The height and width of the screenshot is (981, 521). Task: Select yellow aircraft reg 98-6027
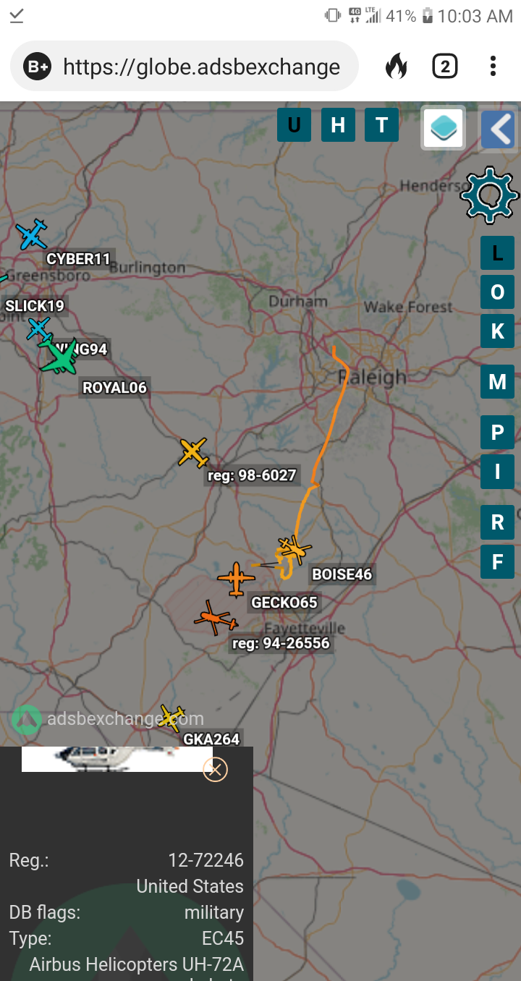193,452
